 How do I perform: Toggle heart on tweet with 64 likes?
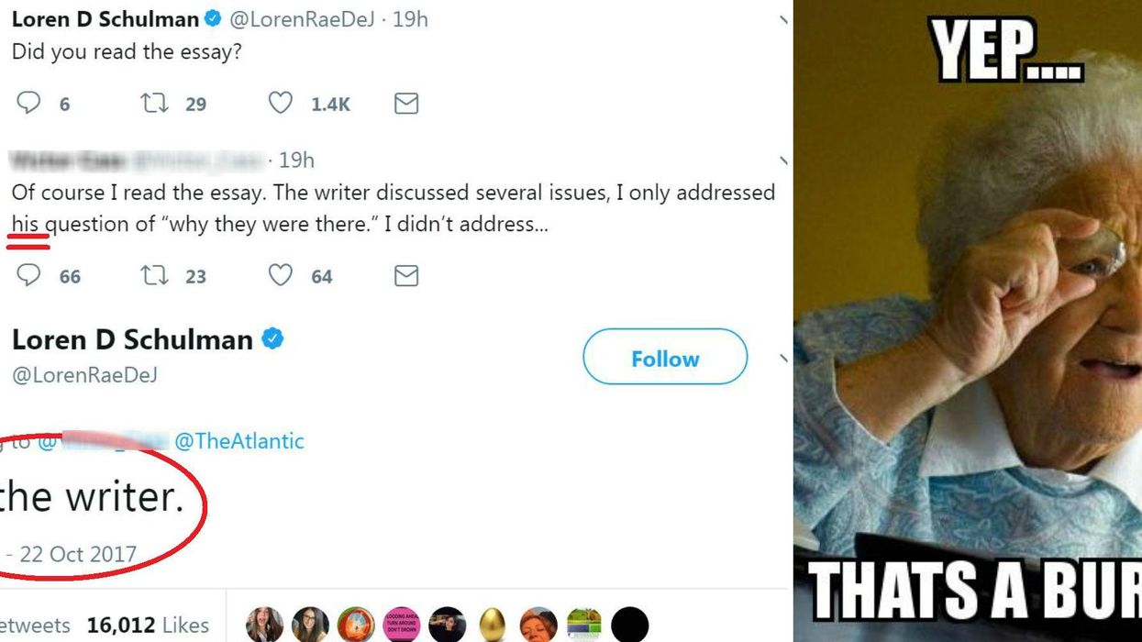281,275
